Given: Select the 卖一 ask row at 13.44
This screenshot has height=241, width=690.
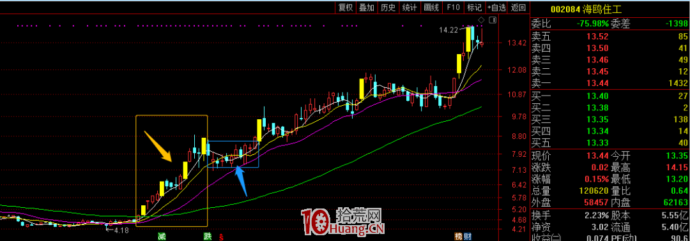Looking at the screenshot, I should (610, 84).
